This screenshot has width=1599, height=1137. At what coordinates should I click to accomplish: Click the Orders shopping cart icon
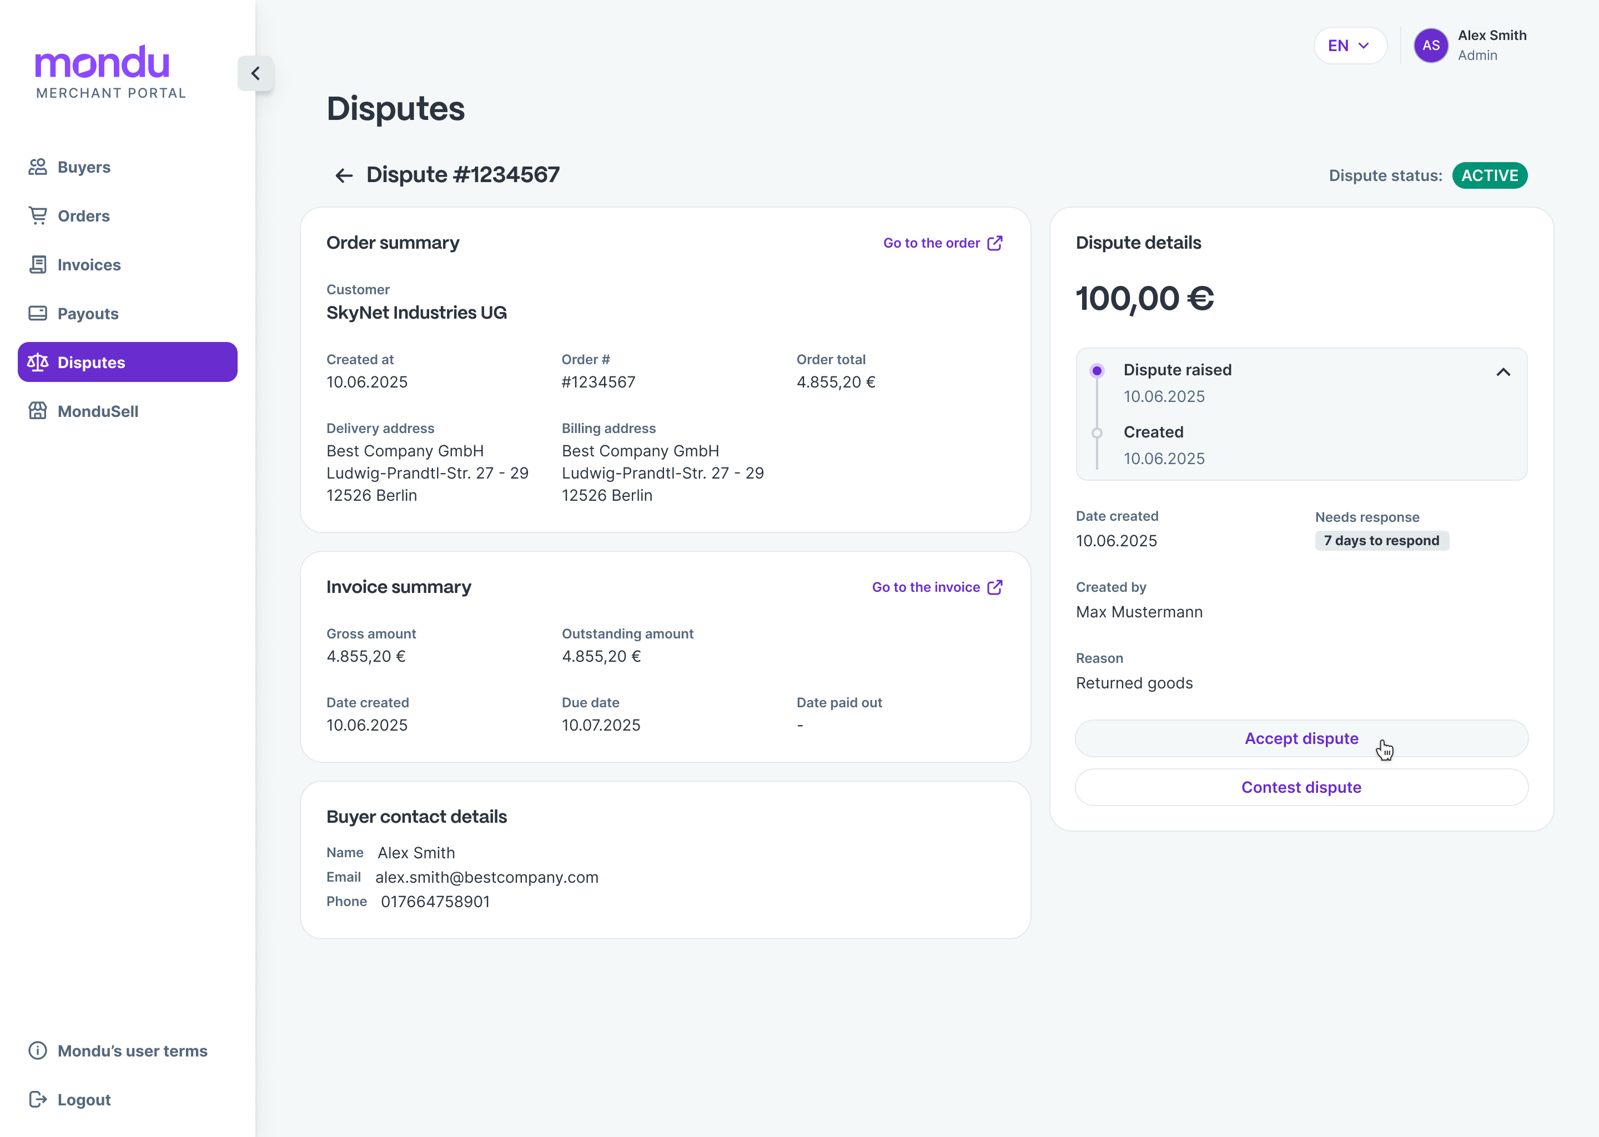[x=38, y=215]
